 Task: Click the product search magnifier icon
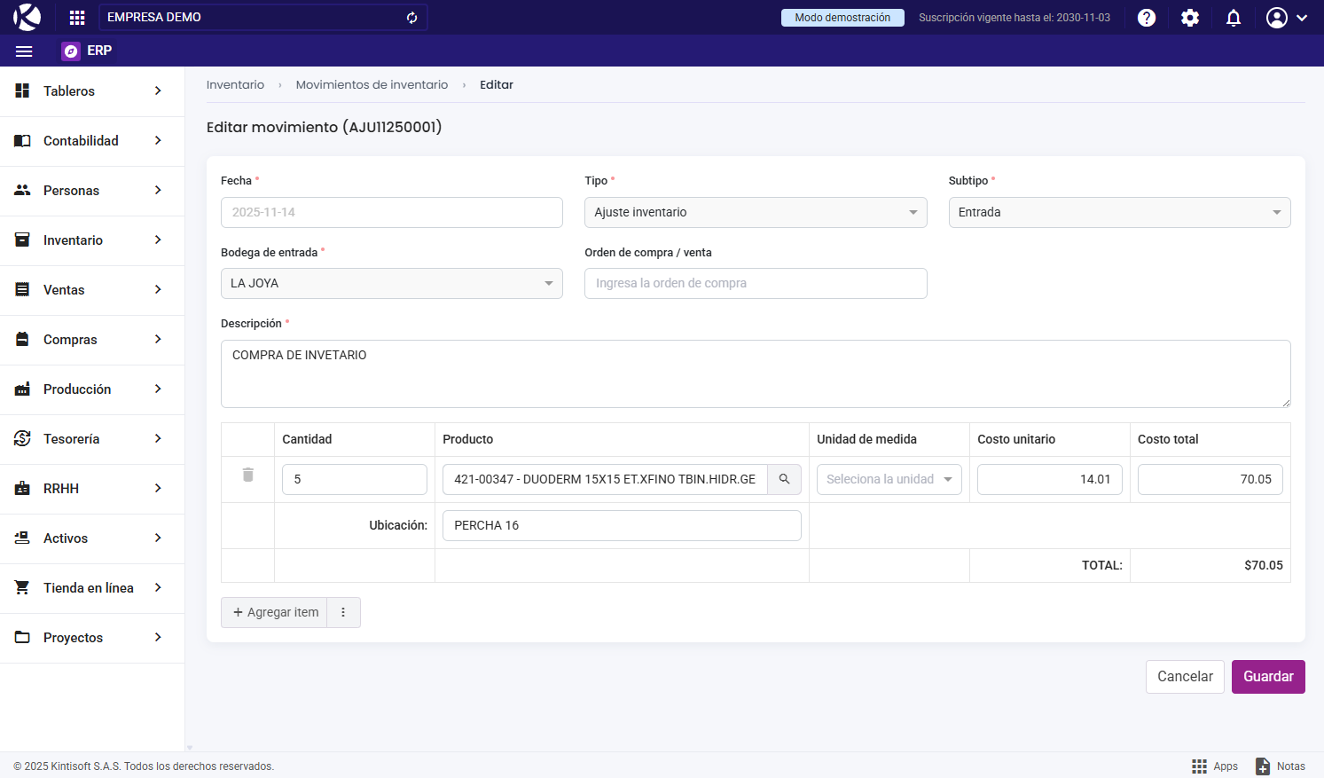(x=784, y=479)
